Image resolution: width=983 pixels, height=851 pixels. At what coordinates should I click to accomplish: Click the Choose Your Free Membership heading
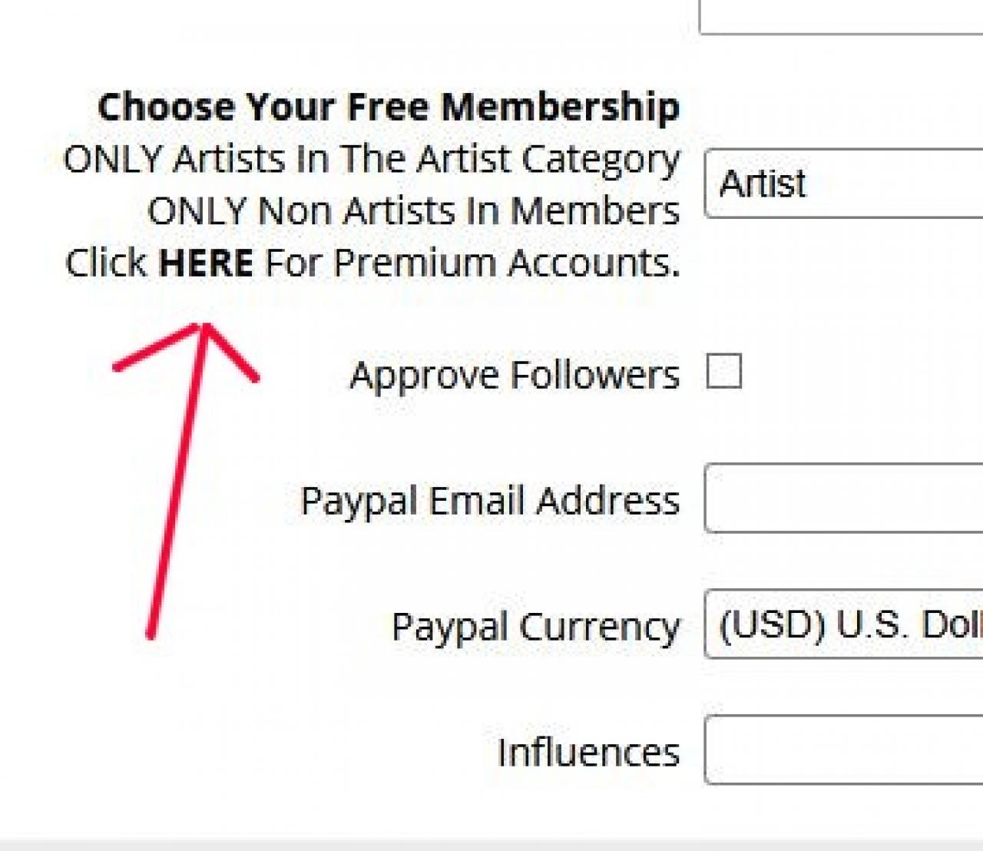[389, 107]
